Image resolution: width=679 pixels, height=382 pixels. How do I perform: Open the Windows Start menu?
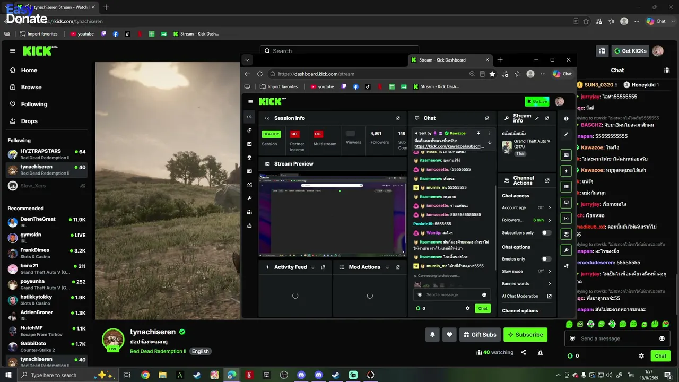click(8, 375)
